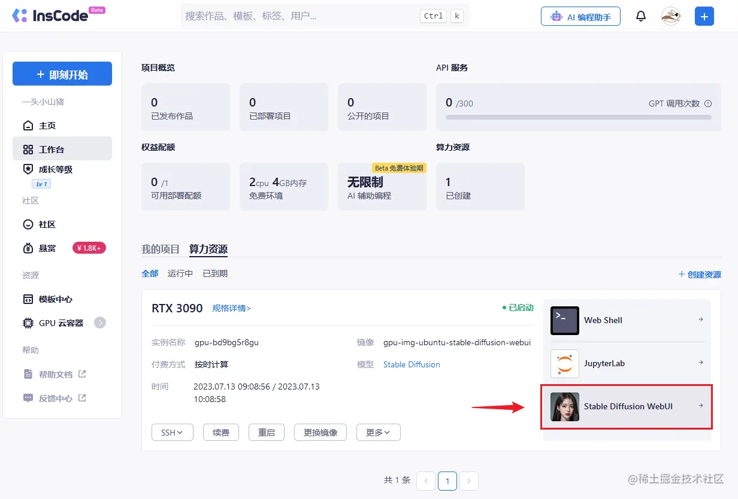Screen dimensions: 738x499
Task: Click the 按时计算 payment value
Action: pyautogui.click(x=211, y=364)
